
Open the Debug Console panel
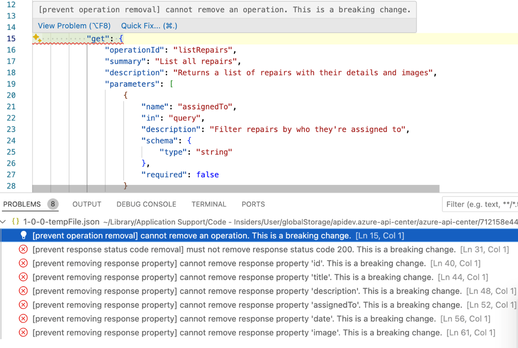coord(146,204)
